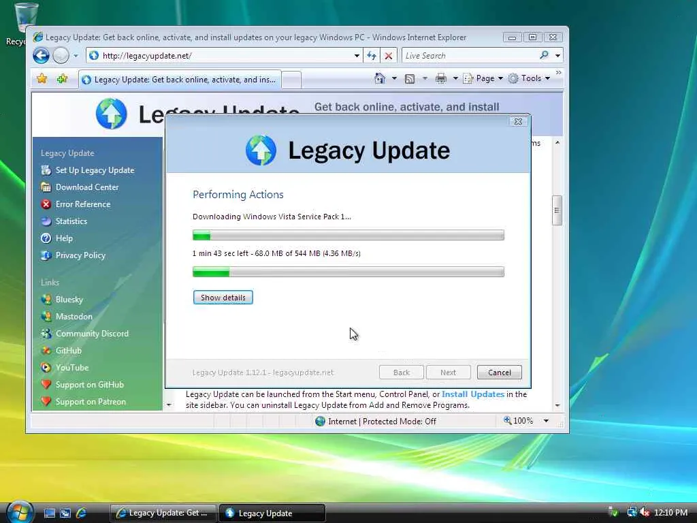Open the Windows Start orb
The height and width of the screenshot is (523, 697).
coord(20,512)
